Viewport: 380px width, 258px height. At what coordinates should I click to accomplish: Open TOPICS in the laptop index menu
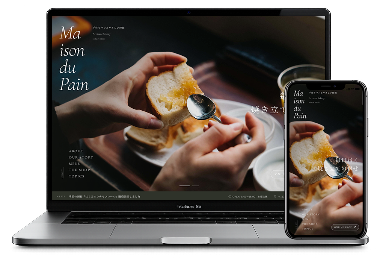(x=76, y=176)
